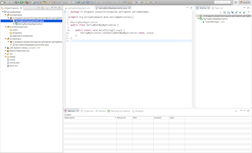Click the Debug bug icon
Viewport: 252px width, 153px height.
pyautogui.click(x=16, y=2)
